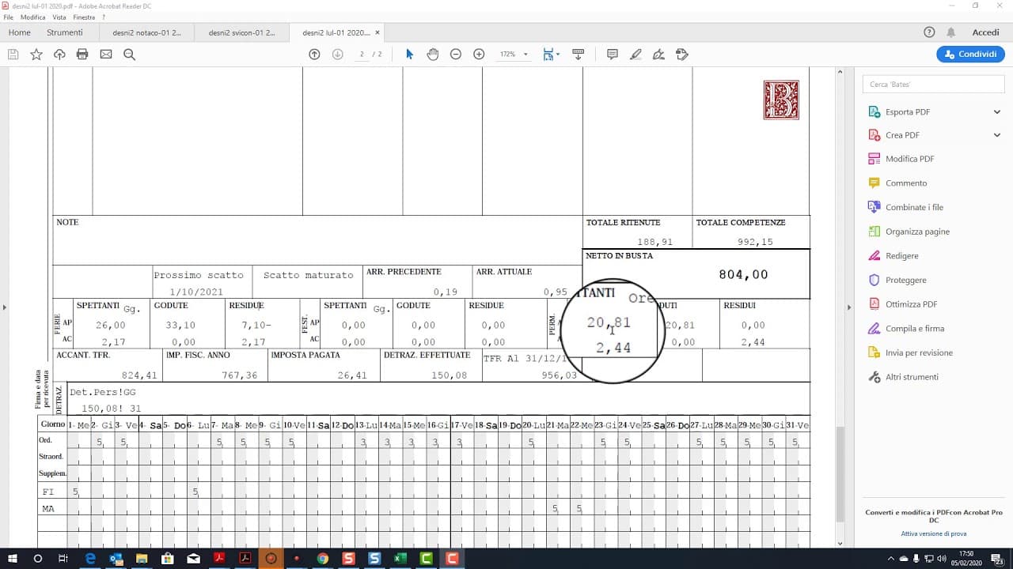Open Google Chrome from the taskbar
Image resolution: width=1013 pixels, height=569 pixels.
[323, 559]
